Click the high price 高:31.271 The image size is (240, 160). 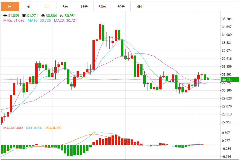click(30, 16)
